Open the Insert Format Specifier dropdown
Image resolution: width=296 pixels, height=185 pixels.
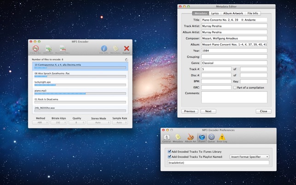point(249,157)
